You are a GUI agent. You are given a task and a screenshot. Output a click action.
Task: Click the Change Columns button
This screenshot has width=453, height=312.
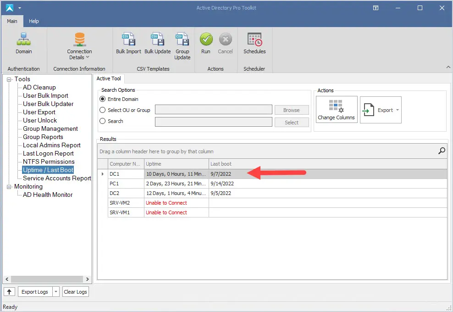pyautogui.click(x=336, y=110)
